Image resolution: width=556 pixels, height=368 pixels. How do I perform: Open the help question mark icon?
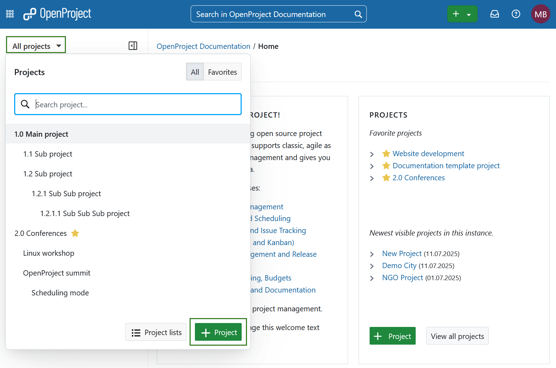coord(516,14)
